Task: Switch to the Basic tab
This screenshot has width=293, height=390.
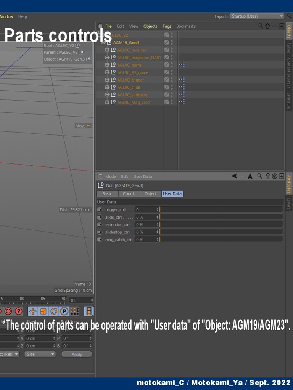Action: [107, 194]
